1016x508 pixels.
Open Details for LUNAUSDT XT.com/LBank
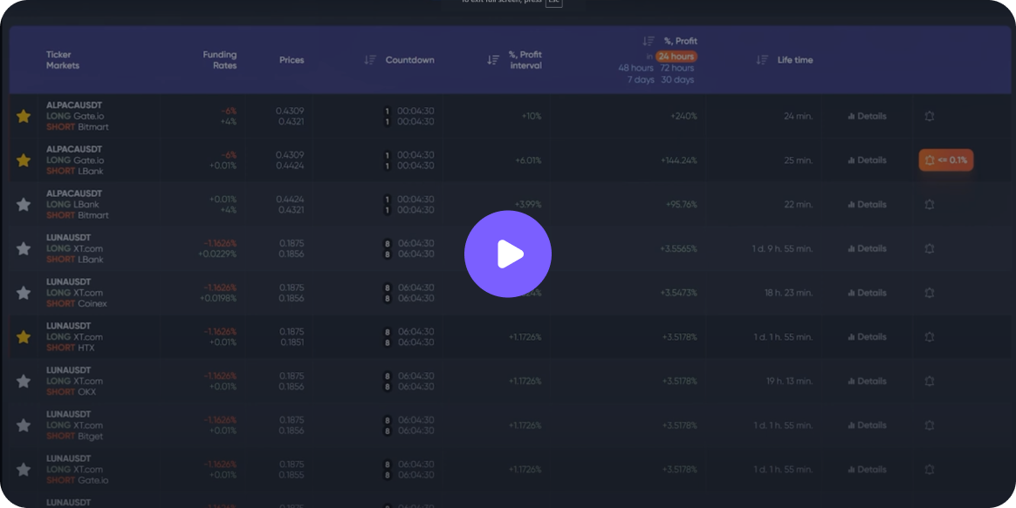tap(867, 248)
